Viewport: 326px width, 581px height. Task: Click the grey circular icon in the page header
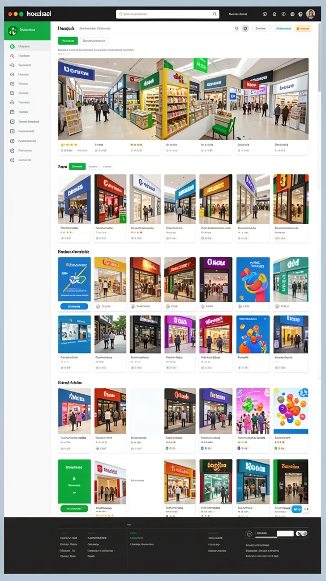(x=245, y=28)
